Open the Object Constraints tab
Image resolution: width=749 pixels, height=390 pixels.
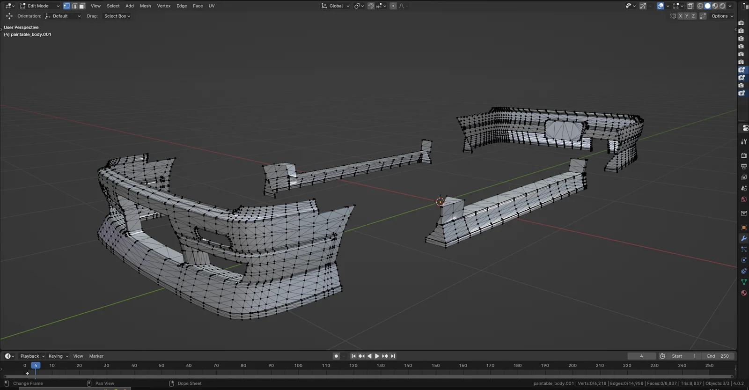click(744, 271)
